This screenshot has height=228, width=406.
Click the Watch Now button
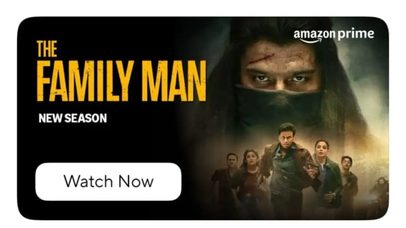(108, 181)
